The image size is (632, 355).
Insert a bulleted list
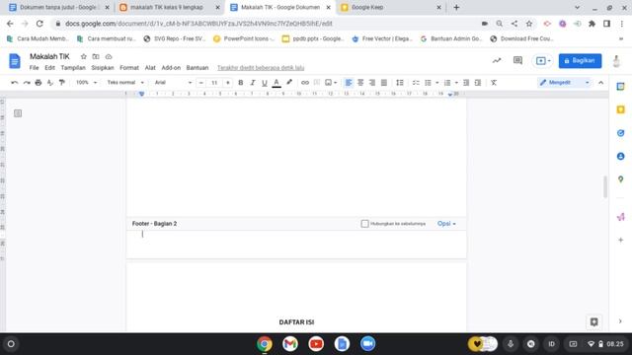(x=428, y=83)
